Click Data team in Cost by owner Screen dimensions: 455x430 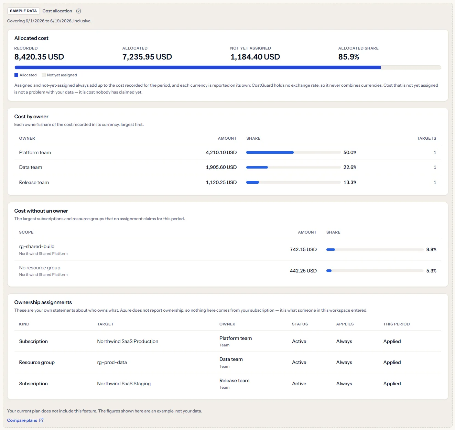[x=31, y=167]
